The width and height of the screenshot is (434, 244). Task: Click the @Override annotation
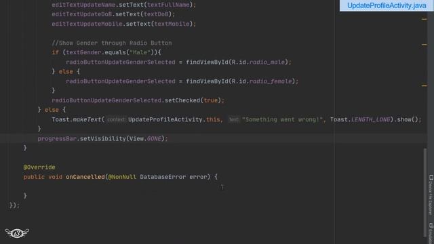click(39, 167)
